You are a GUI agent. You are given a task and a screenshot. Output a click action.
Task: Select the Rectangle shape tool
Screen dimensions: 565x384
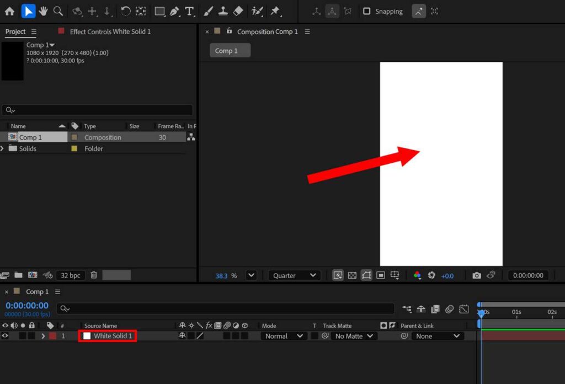point(159,11)
